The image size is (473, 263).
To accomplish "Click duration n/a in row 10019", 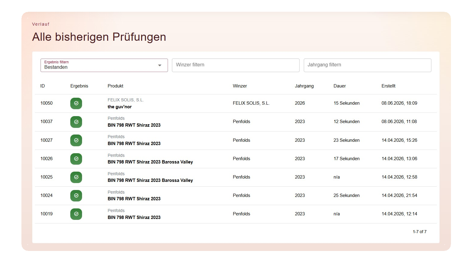I will pos(337,214).
